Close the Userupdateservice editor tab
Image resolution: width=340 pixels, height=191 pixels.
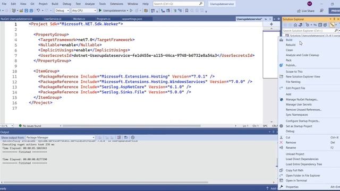270,19
